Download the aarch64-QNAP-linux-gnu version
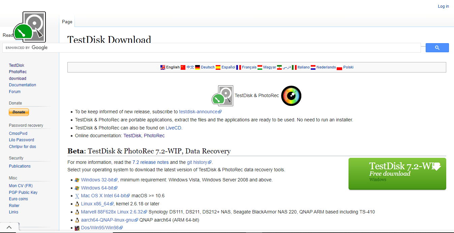The height and width of the screenshot is (233, 454). 110,220
